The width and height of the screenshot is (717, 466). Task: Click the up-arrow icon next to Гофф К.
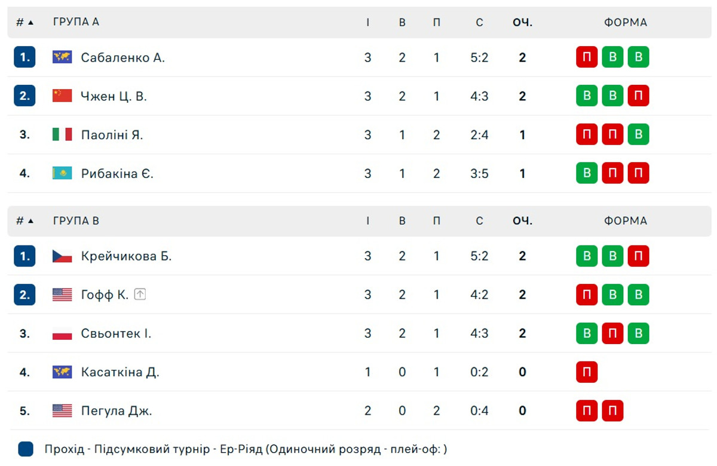pos(140,294)
